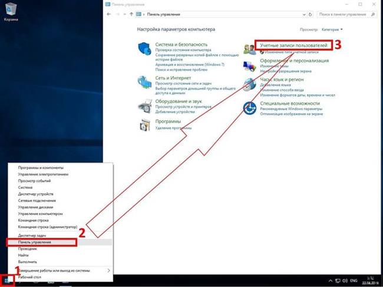Click the magnifier icon in the search box

(373, 14)
